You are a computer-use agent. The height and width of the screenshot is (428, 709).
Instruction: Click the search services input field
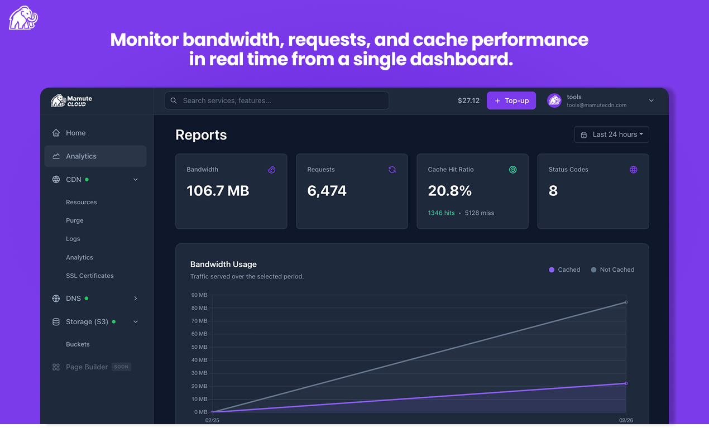pos(277,100)
